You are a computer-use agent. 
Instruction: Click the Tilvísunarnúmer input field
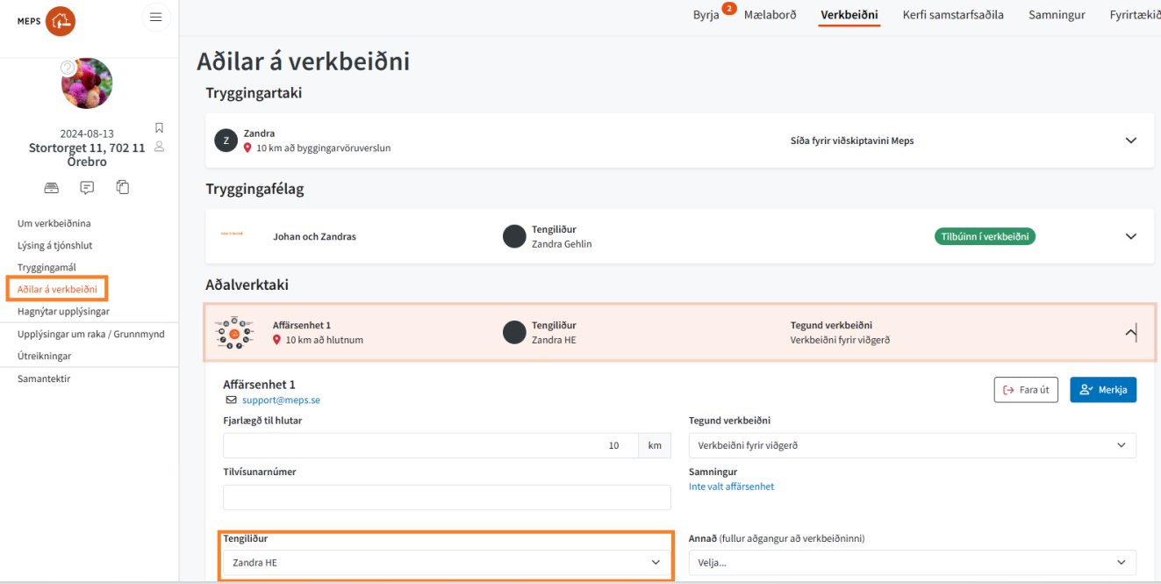click(x=448, y=497)
